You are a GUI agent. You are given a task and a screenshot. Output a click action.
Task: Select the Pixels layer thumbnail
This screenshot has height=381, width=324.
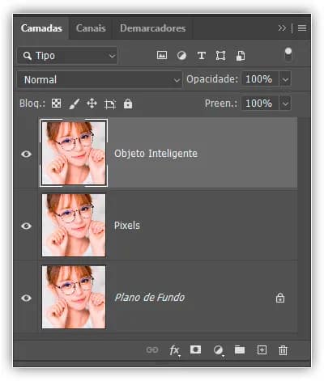(x=74, y=225)
